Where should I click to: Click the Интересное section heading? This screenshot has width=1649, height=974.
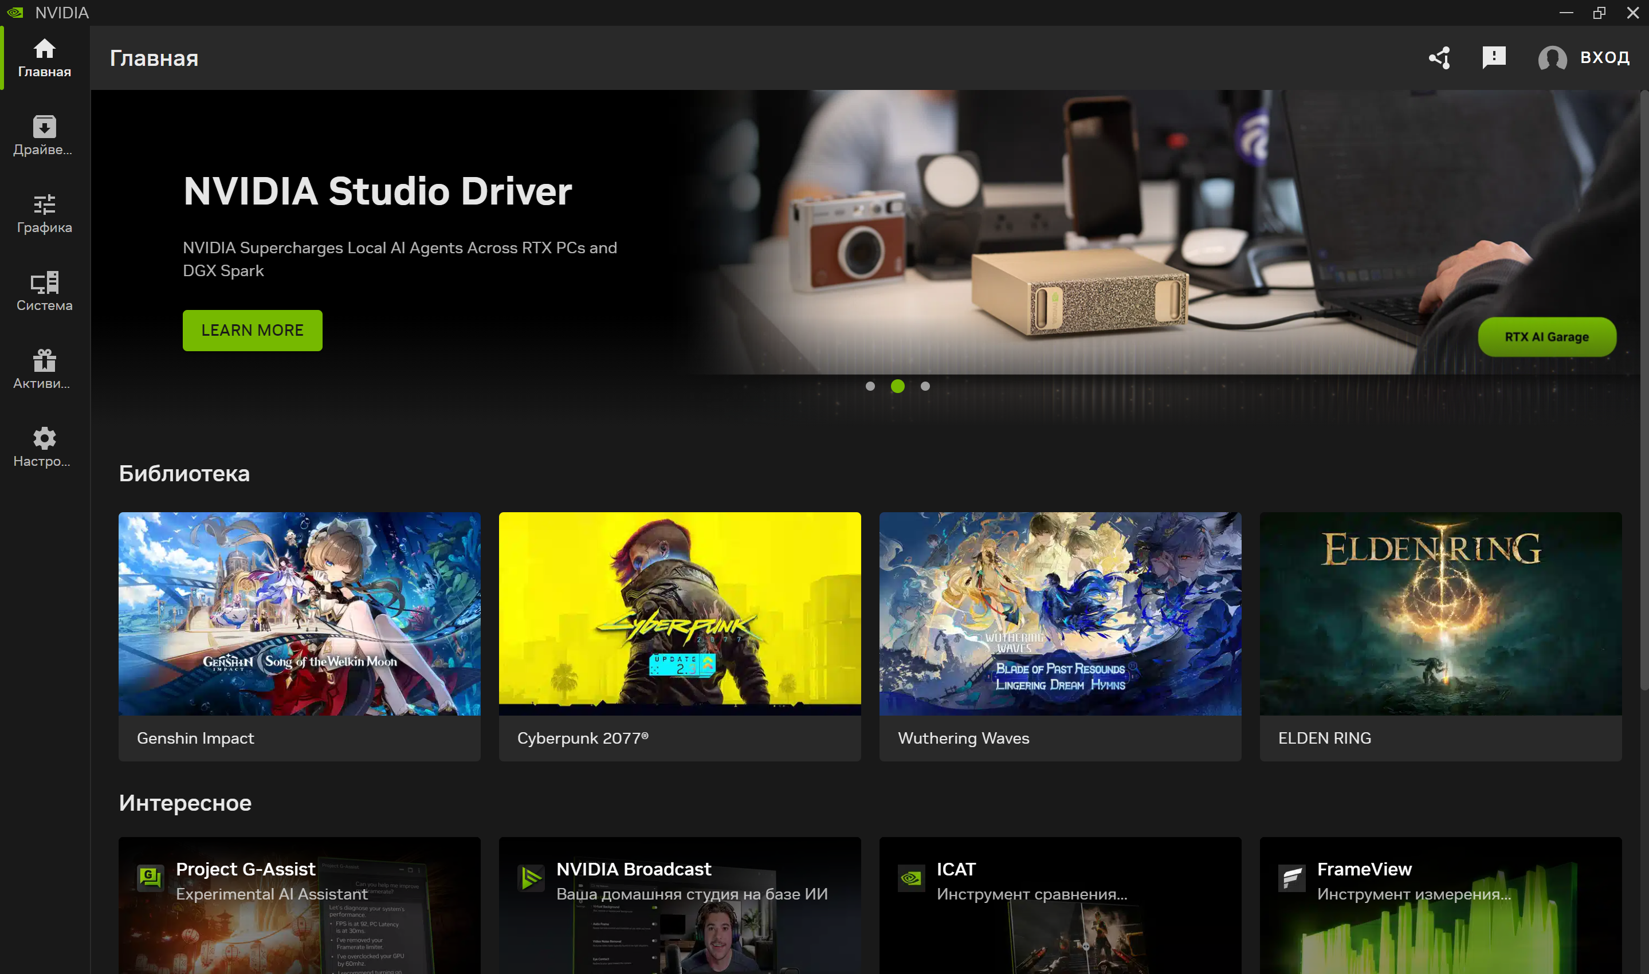pyautogui.click(x=185, y=803)
